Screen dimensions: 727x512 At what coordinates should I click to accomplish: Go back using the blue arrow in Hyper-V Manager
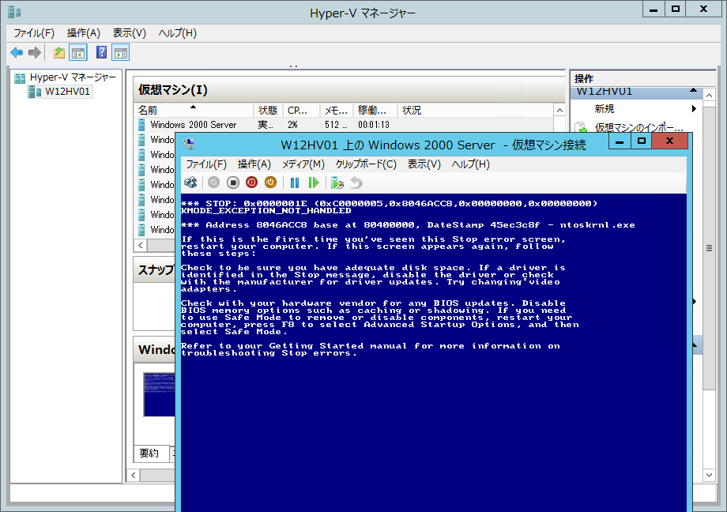click(x=17, y=53)
